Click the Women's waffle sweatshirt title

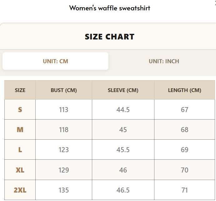110,8
